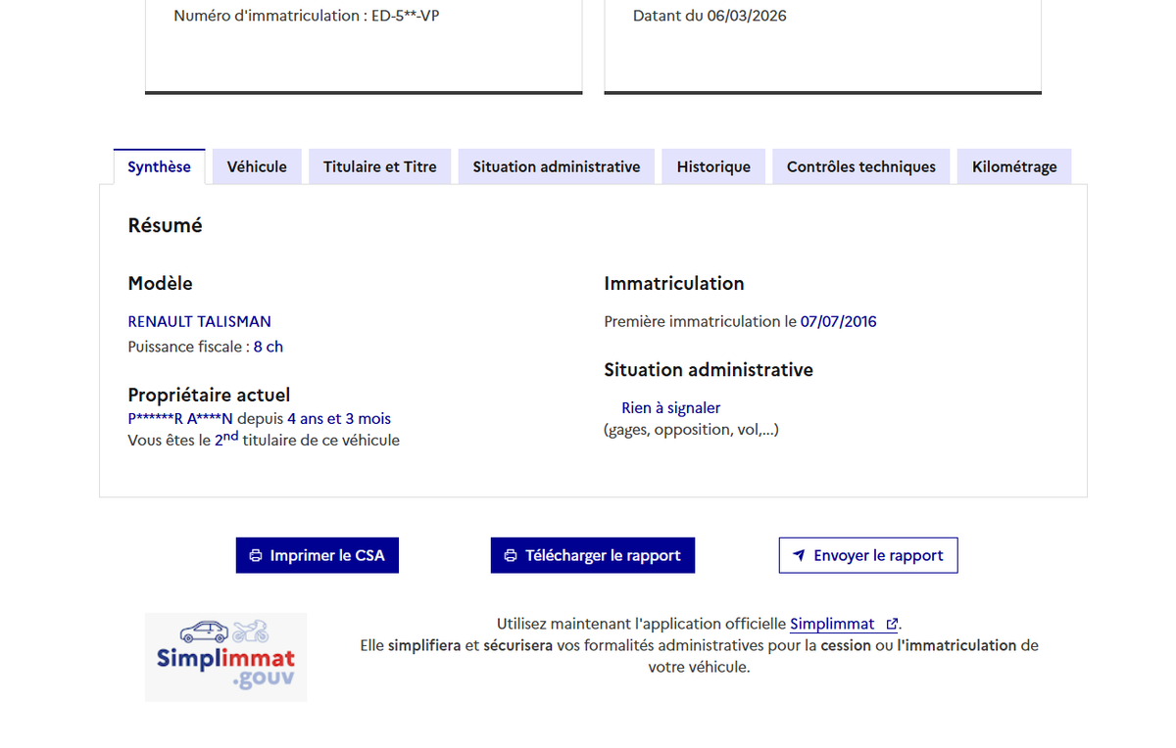
Task: Click the Datant du 06/03/2026 text
Action: click(710, 16)
